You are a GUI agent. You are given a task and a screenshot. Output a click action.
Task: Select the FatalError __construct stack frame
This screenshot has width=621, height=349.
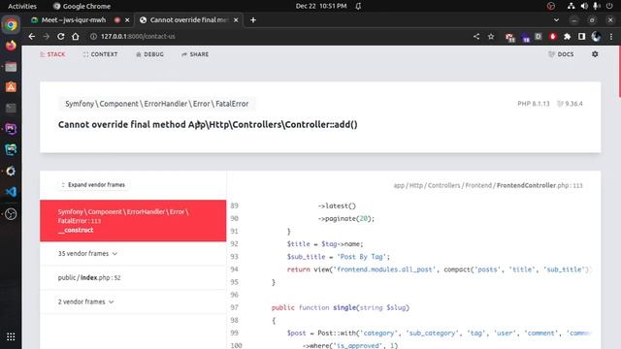click(x=133, y=221)
